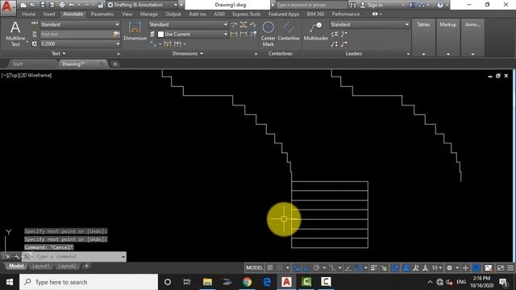Open the dimension style Standard dropdown
This screenshot has width=516, height=290.
click(188, 24)
